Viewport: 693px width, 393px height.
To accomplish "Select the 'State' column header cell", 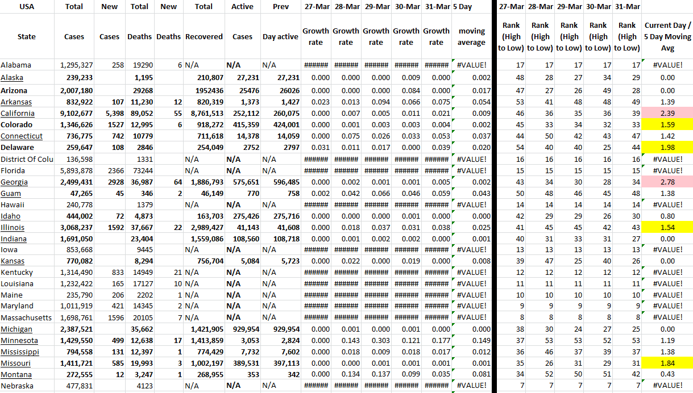I will [x=26, y=37].
